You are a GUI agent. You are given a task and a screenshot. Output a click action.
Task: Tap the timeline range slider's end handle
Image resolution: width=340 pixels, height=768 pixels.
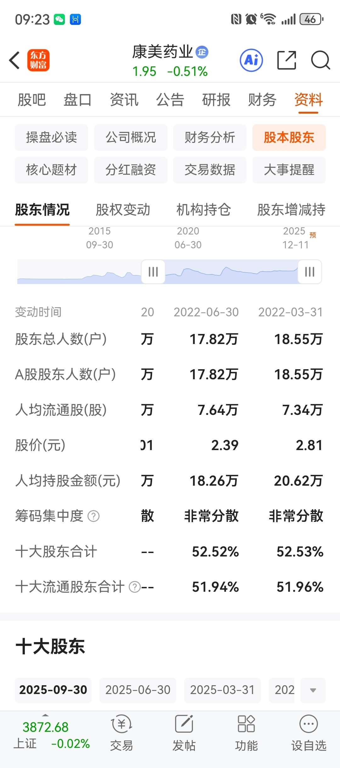click(310, 272)
